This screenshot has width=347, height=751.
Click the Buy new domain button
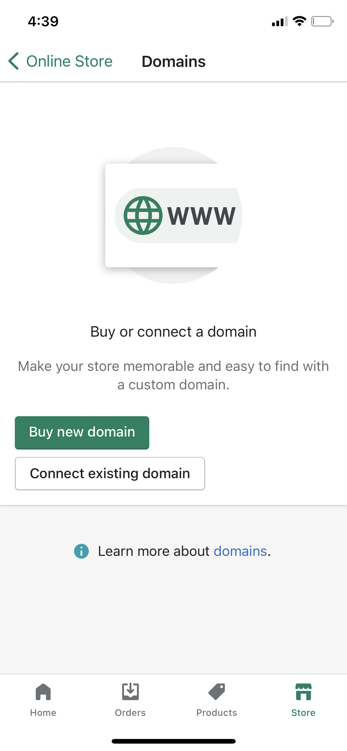(82, 432)
